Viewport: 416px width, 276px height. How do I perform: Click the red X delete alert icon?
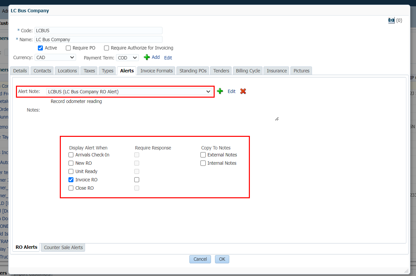coord(243,91)
